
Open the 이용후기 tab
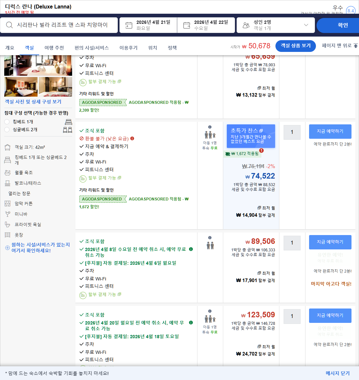tap(128, 48)
